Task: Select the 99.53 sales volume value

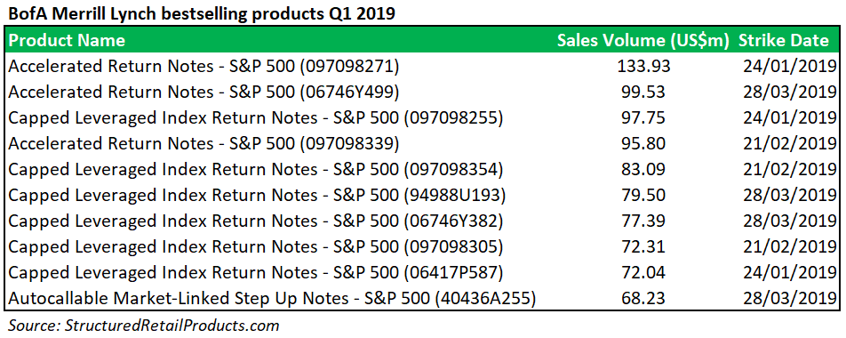Action: [643, 92]
